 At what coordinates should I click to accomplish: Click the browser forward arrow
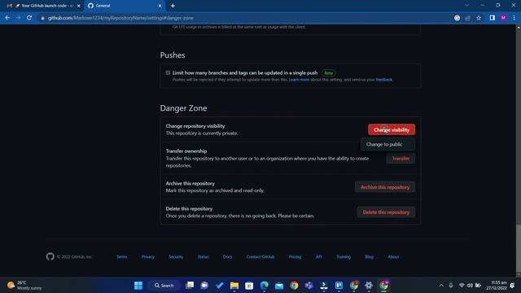pyautogui.click(x=18, y=18)
